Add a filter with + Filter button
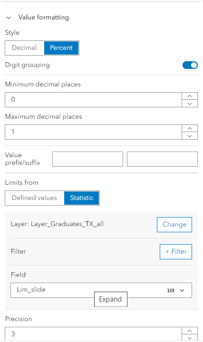The width and height of the screenshot is (203, 342). pos(176,252)
